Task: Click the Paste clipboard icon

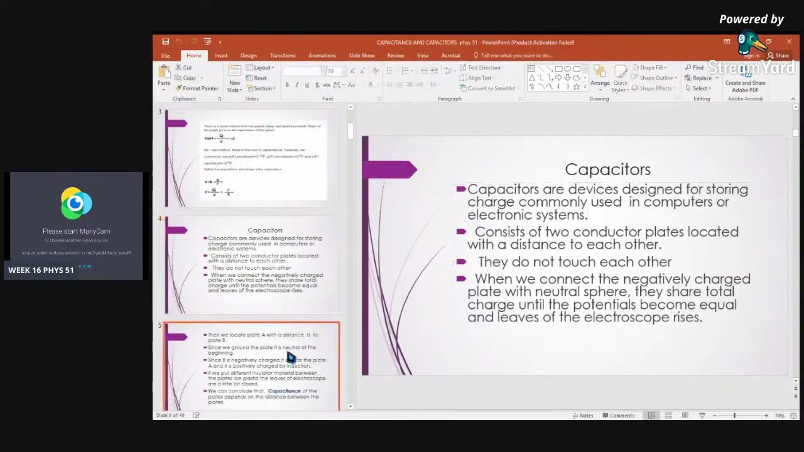Action: tap(164, 72)
